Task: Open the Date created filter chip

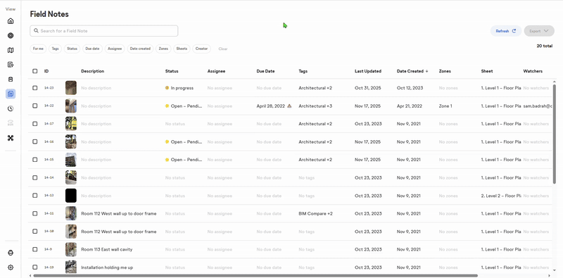Action: click(x=140, y=49)
